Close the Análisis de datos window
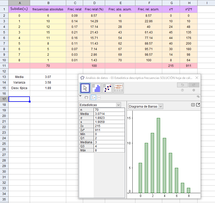Screen dimensions: 215x203 pos(197,78)
